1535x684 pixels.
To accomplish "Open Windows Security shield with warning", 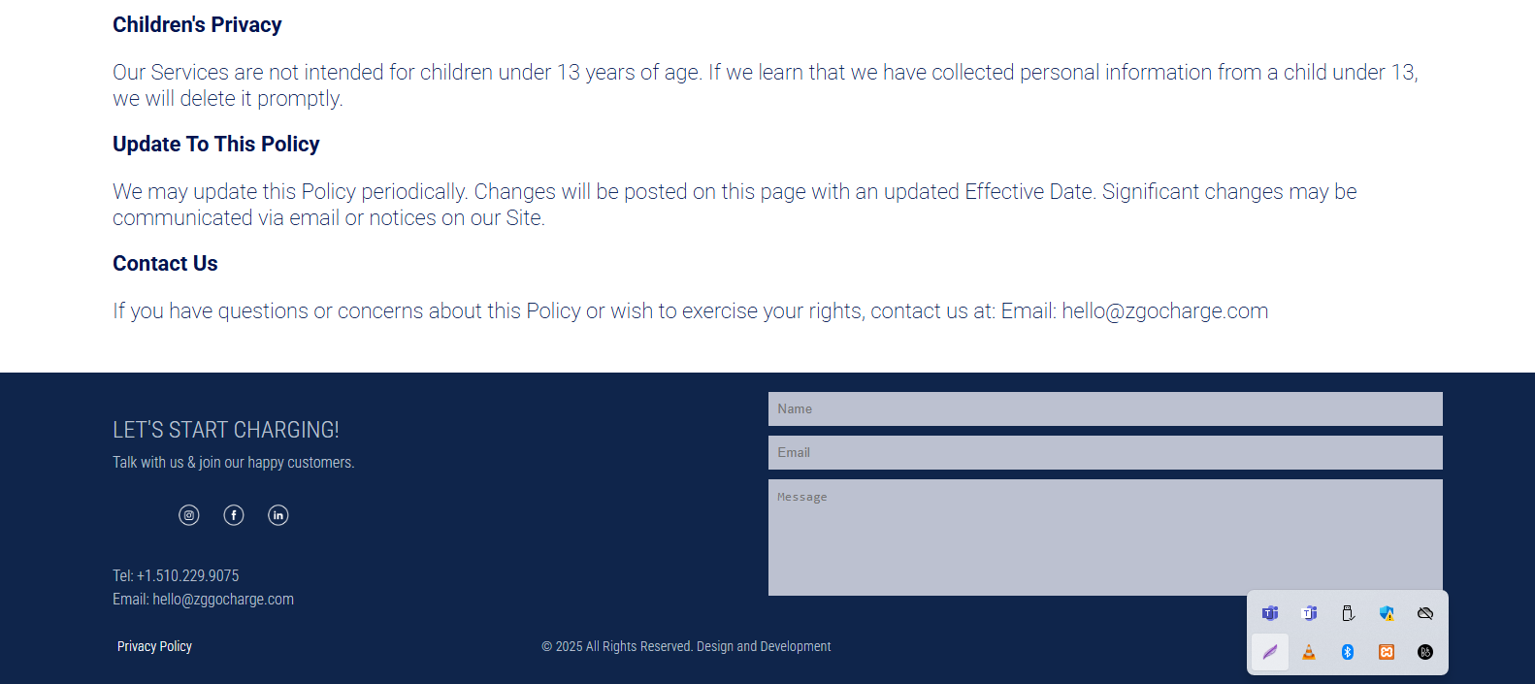I will [1387, 613].
